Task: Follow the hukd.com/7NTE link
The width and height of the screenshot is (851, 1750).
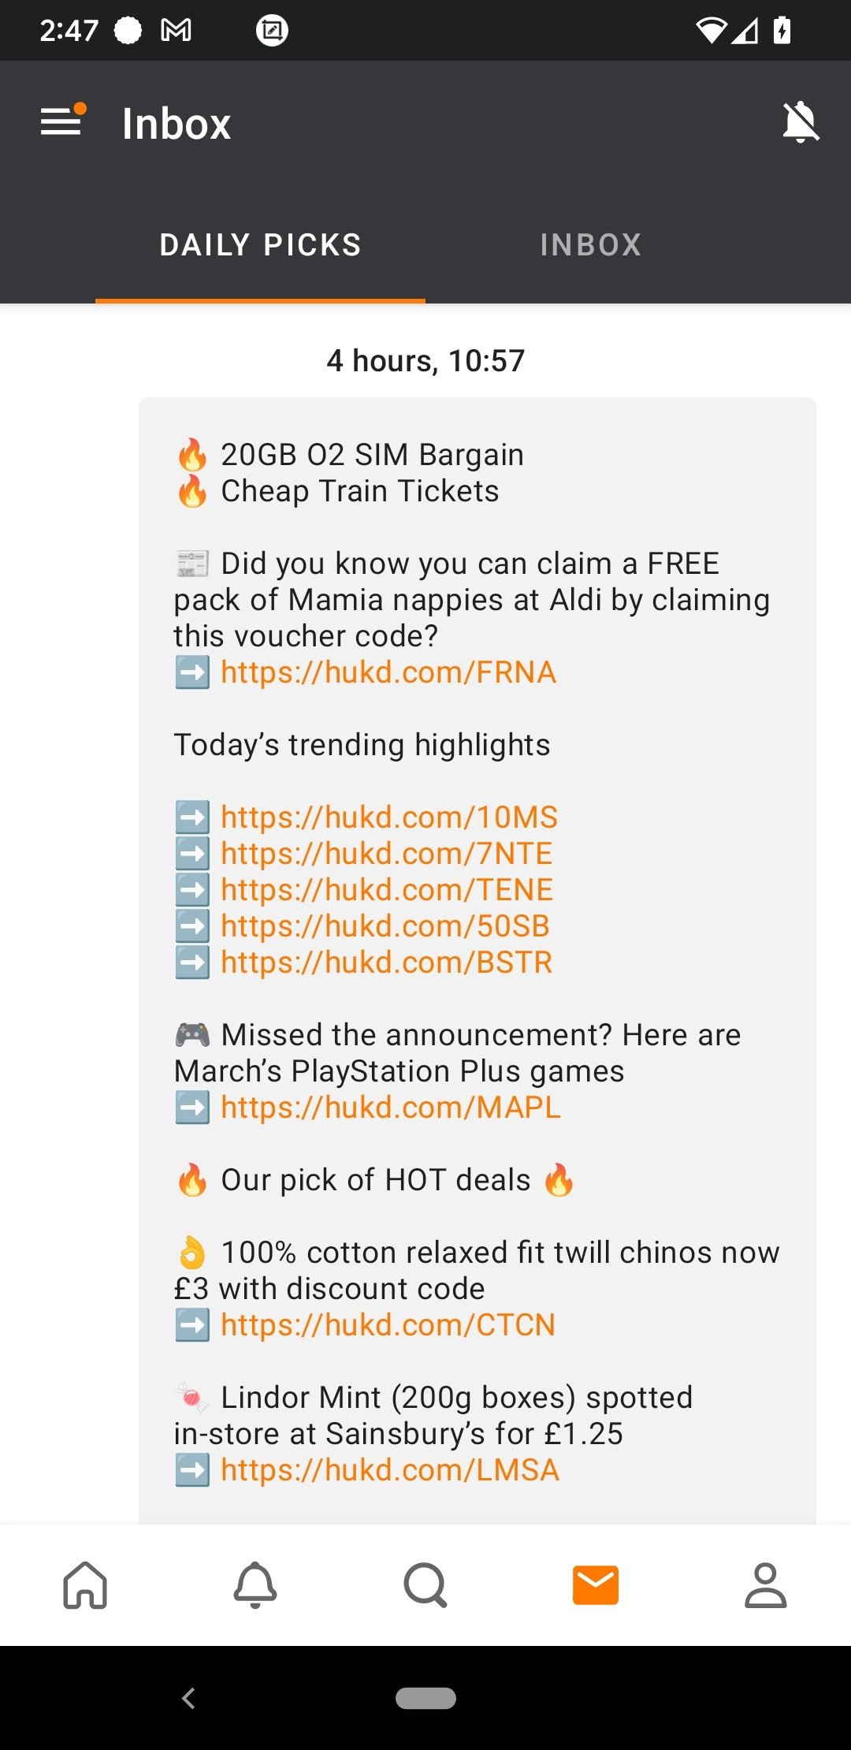Action: point(386,854)
